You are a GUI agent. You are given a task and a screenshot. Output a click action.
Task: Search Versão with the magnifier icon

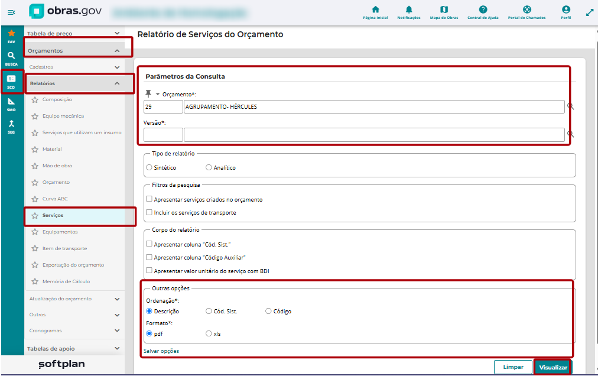point(571,134)
